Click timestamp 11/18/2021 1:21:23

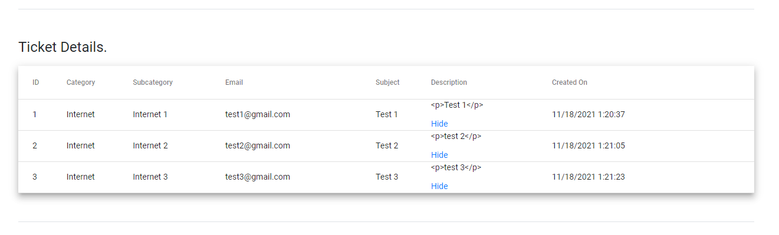[589, 177]
